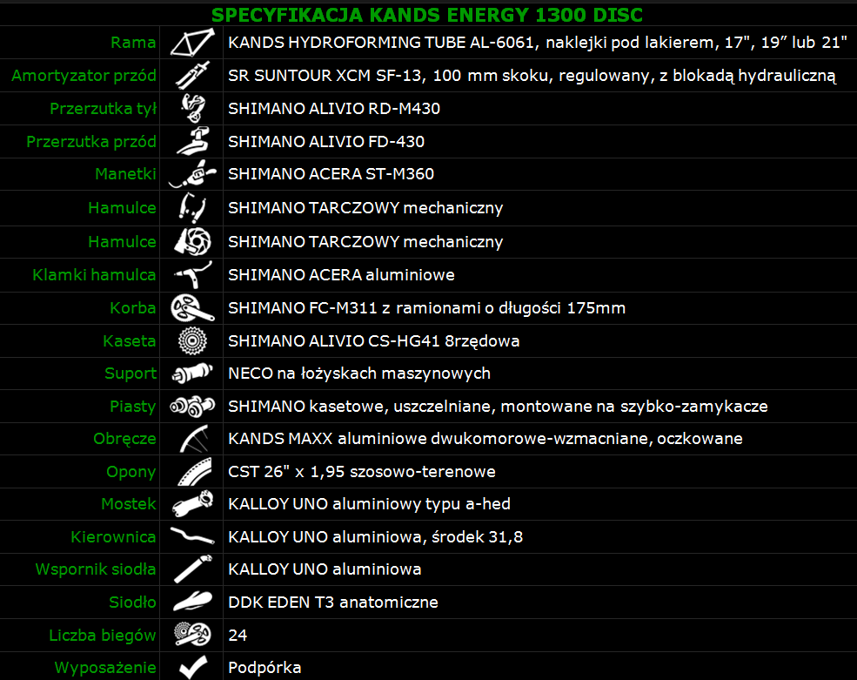Click the Wyposażenie label
Screen dimensions: 857x680
(x=105, y=668)
